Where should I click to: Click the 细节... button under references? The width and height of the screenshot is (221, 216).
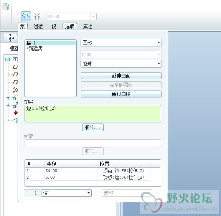point(93,127)
